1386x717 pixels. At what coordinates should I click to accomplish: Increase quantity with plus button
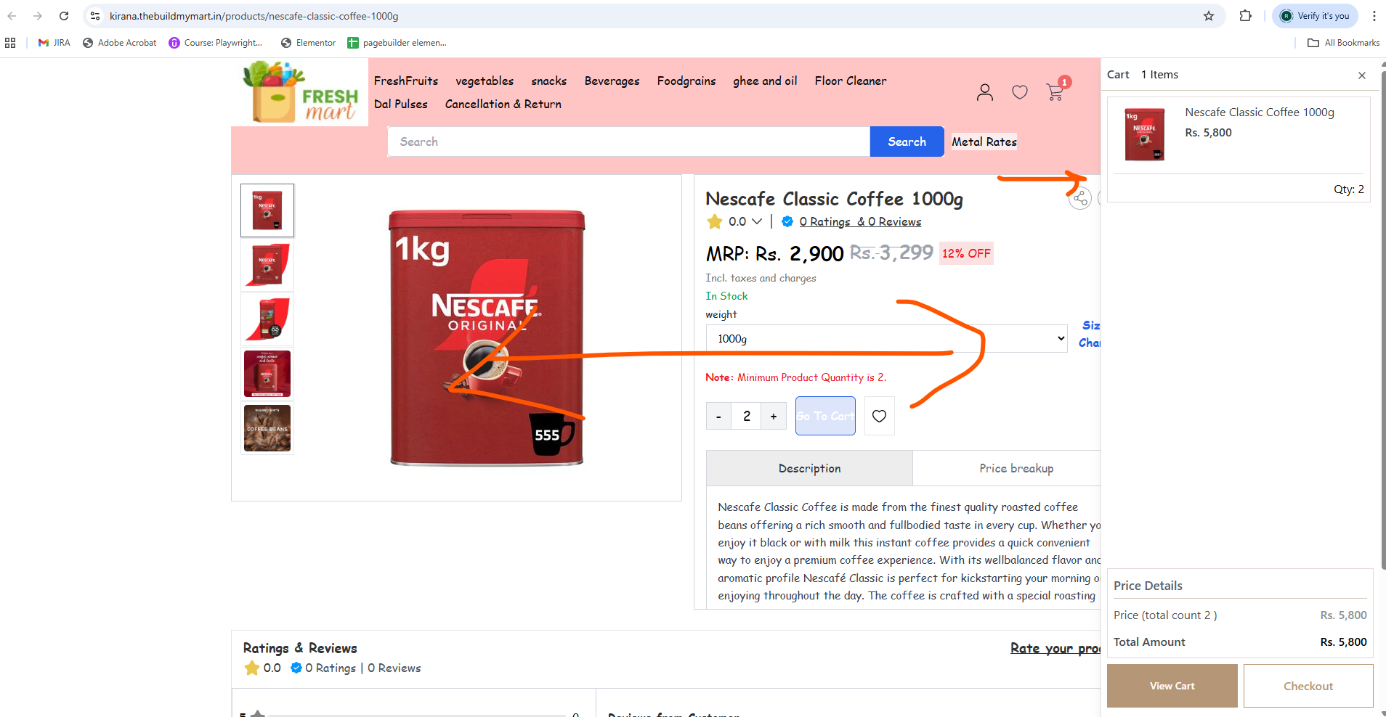(774, 416)
